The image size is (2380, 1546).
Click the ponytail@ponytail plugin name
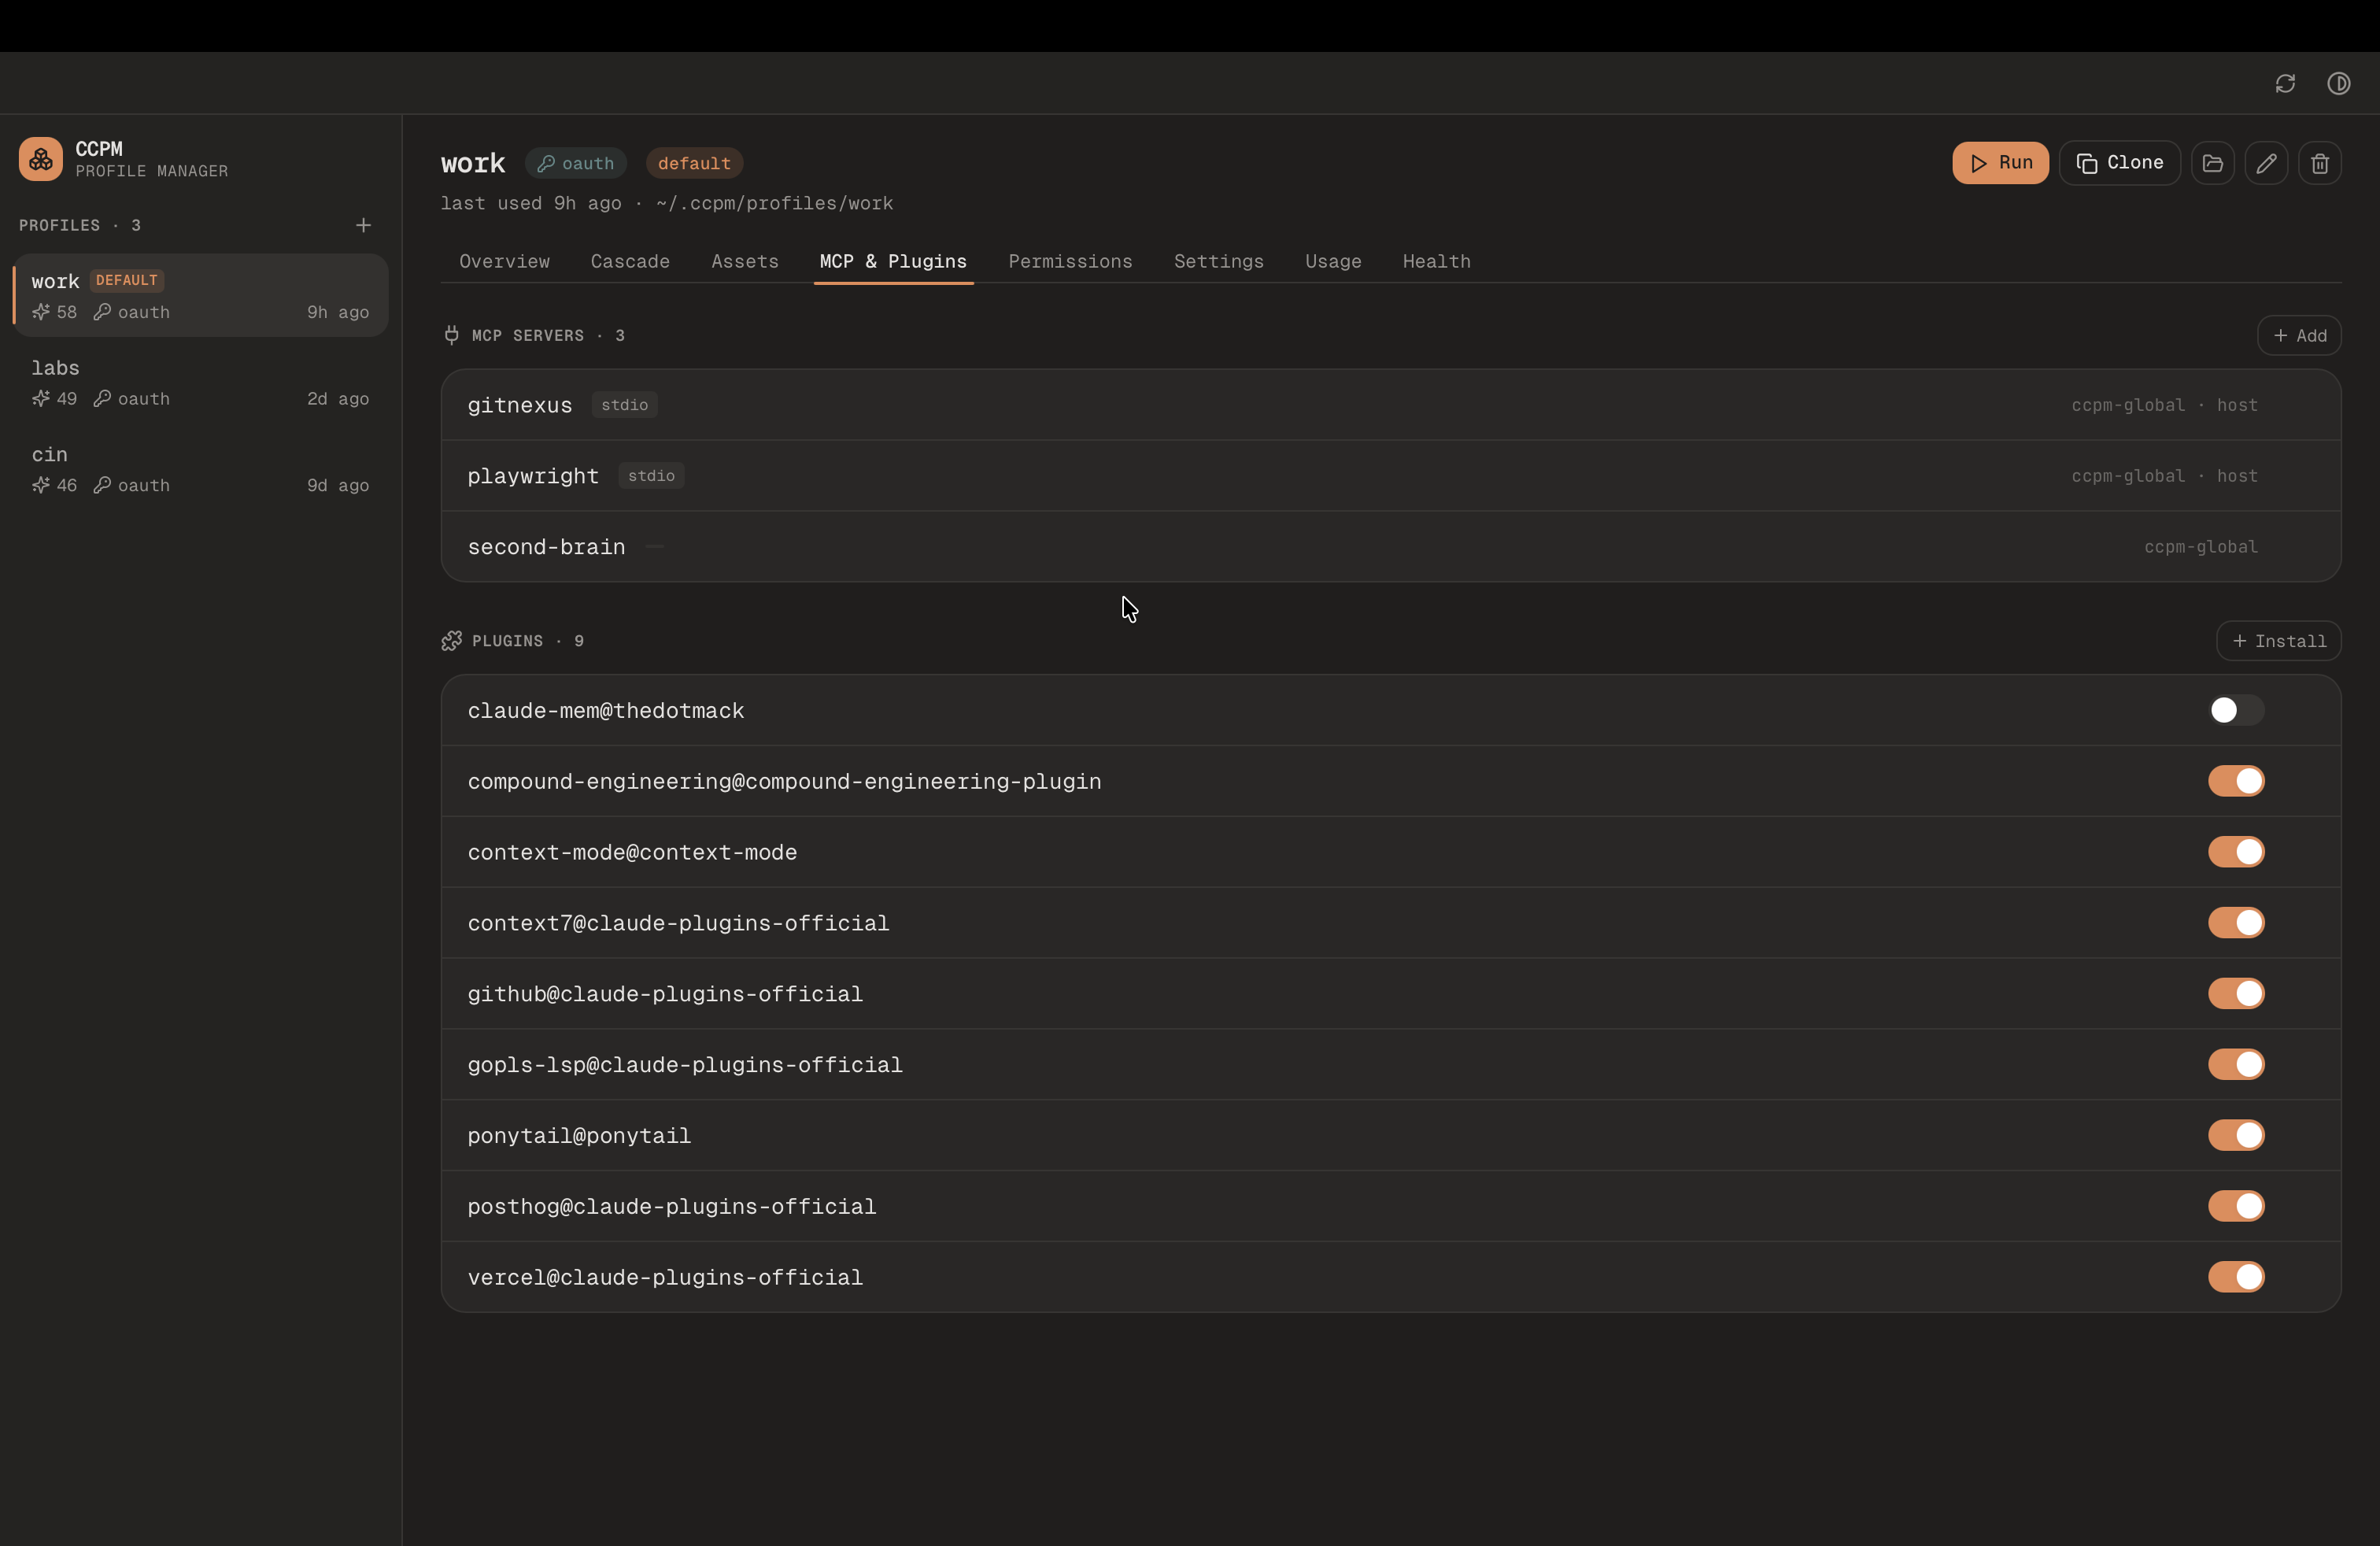point(579,1136)
